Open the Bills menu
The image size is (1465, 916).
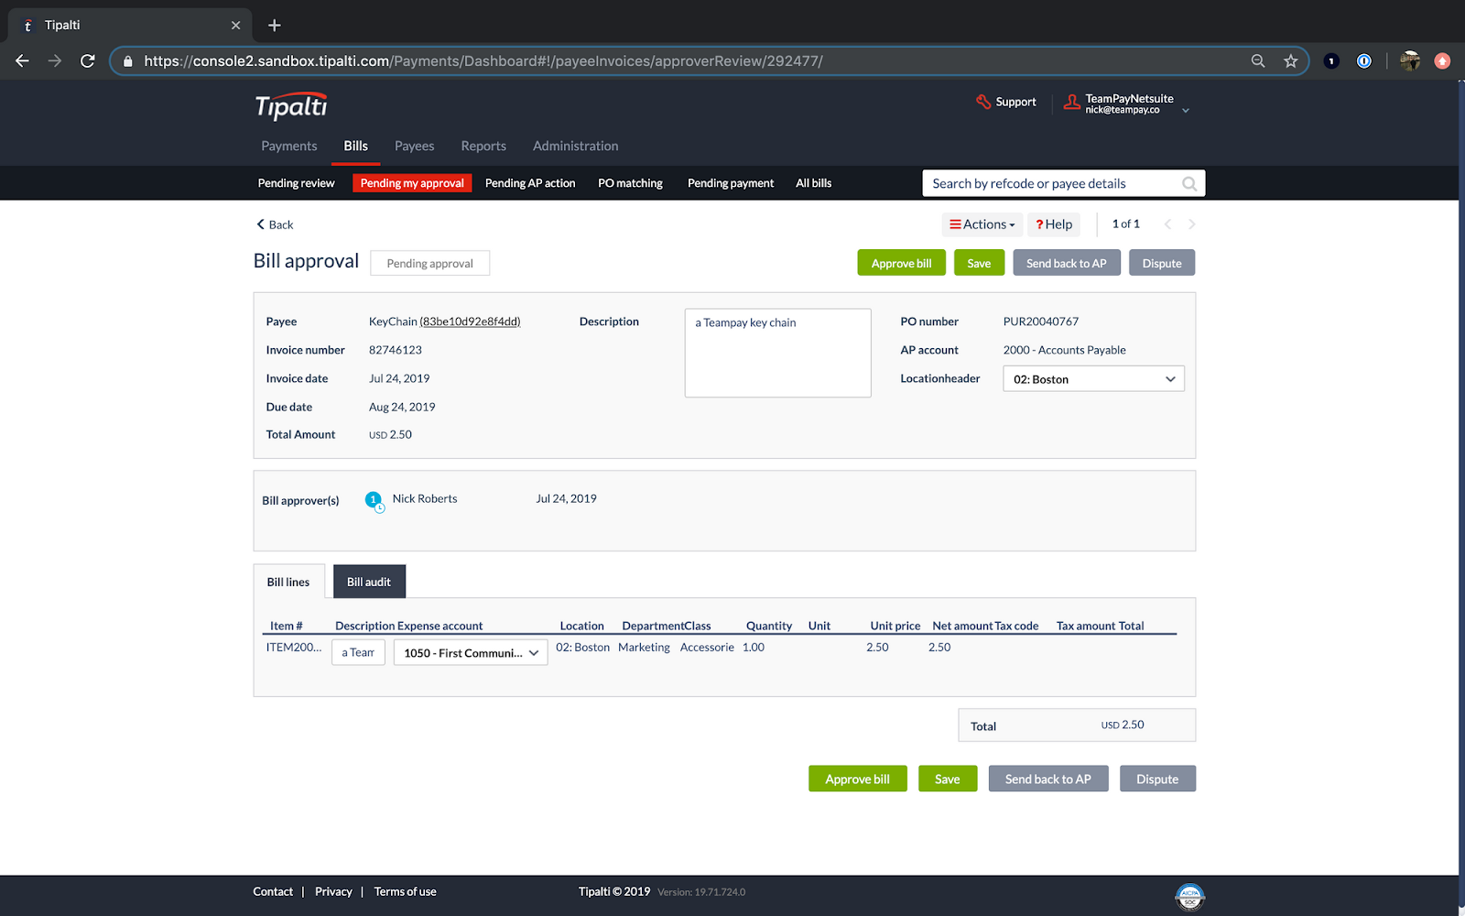coord(356,146)
